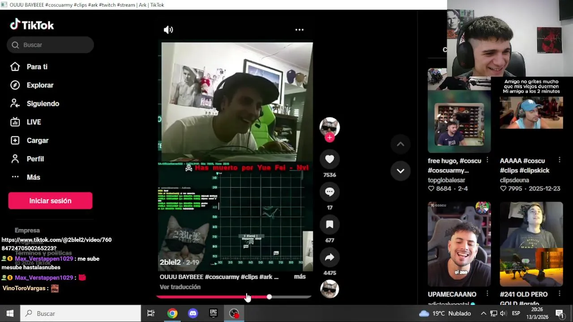Open Task View in taskbar
This screenshot has width=573, height=322.
click(151, 314)
